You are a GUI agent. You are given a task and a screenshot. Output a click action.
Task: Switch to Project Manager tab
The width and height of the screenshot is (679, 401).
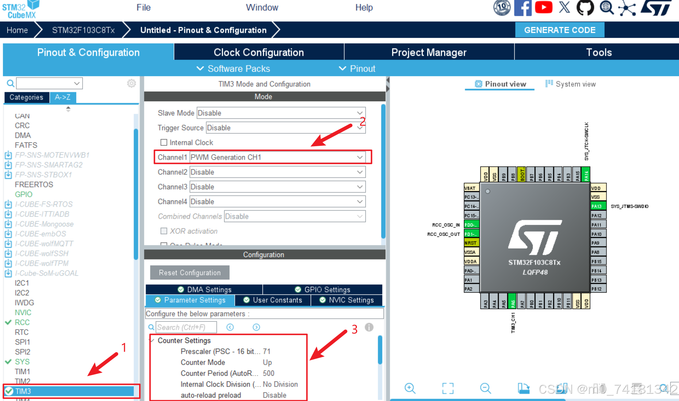point(429,52)
